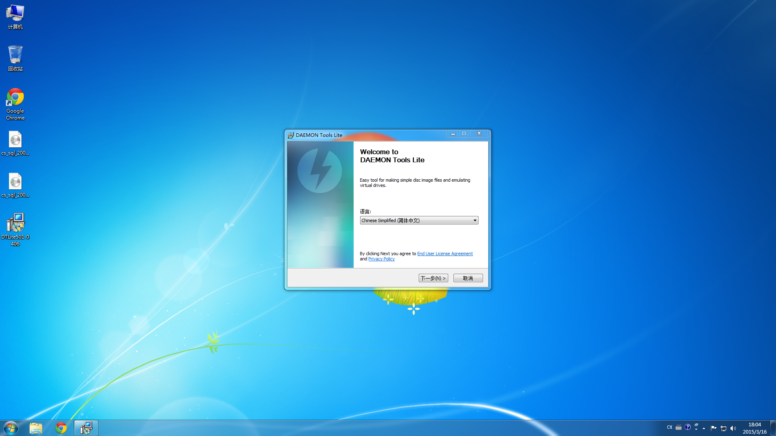Click the network connection tray icon
The width and height of the screenshot is (776, 436).
point(723,428)
